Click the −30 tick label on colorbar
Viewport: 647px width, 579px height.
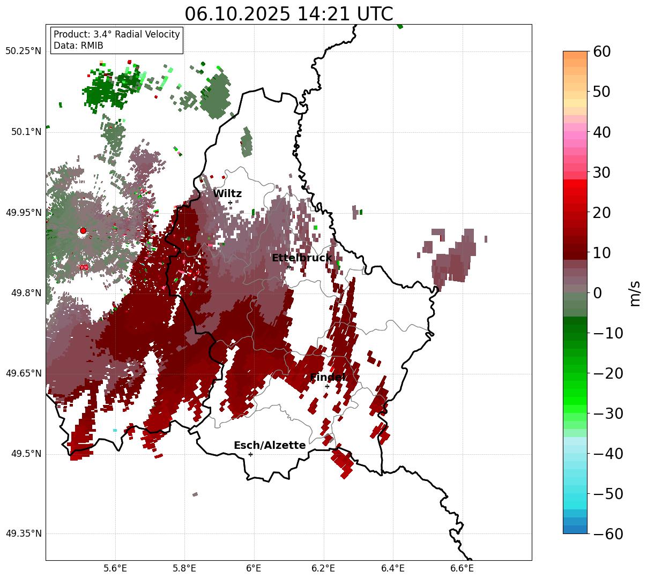[x=608, y=413]
